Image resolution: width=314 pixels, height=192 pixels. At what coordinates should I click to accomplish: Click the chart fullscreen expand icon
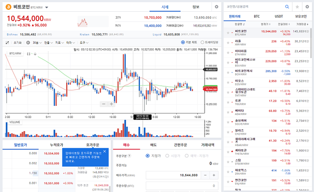click(7, 43)
